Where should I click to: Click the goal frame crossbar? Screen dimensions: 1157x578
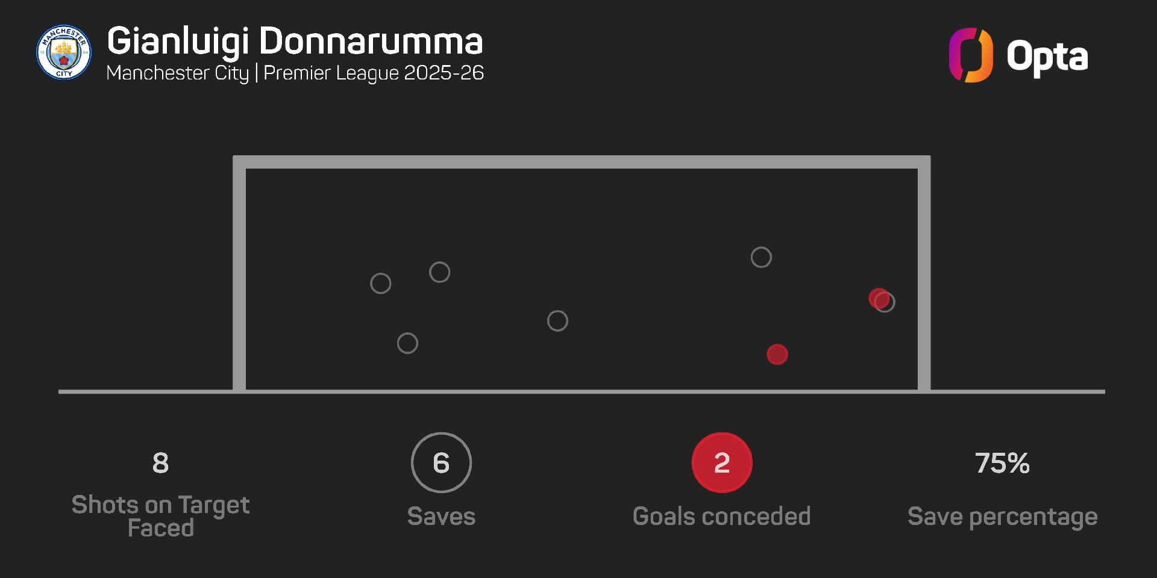pyautogui.click(x=582, y=162)
